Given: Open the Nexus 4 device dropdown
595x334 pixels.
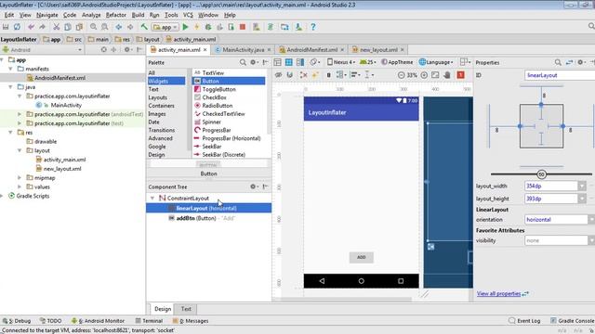Looking at the screenshot, I should (341, 62).
